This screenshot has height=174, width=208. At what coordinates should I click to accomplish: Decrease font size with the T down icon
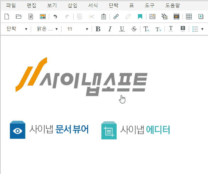[158, 29]
